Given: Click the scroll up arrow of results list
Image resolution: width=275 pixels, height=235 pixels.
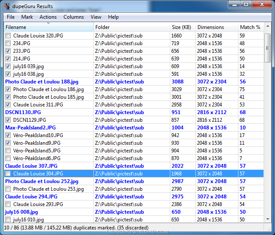Looking at the screenshot, I should click(268, 26).
